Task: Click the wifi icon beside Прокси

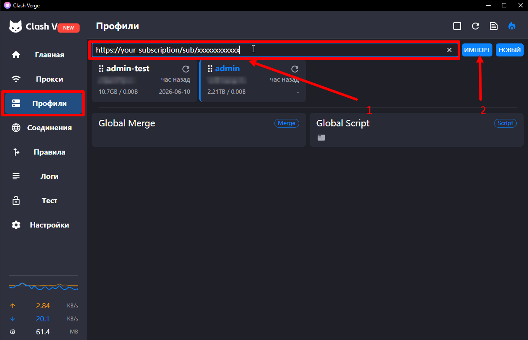Action: 16,79
